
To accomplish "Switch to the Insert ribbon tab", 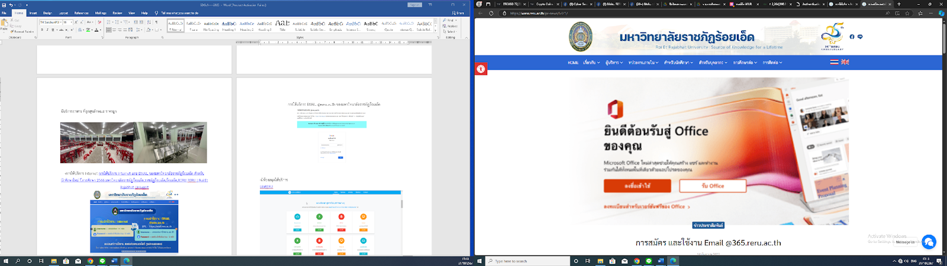I will coord(33,12).
